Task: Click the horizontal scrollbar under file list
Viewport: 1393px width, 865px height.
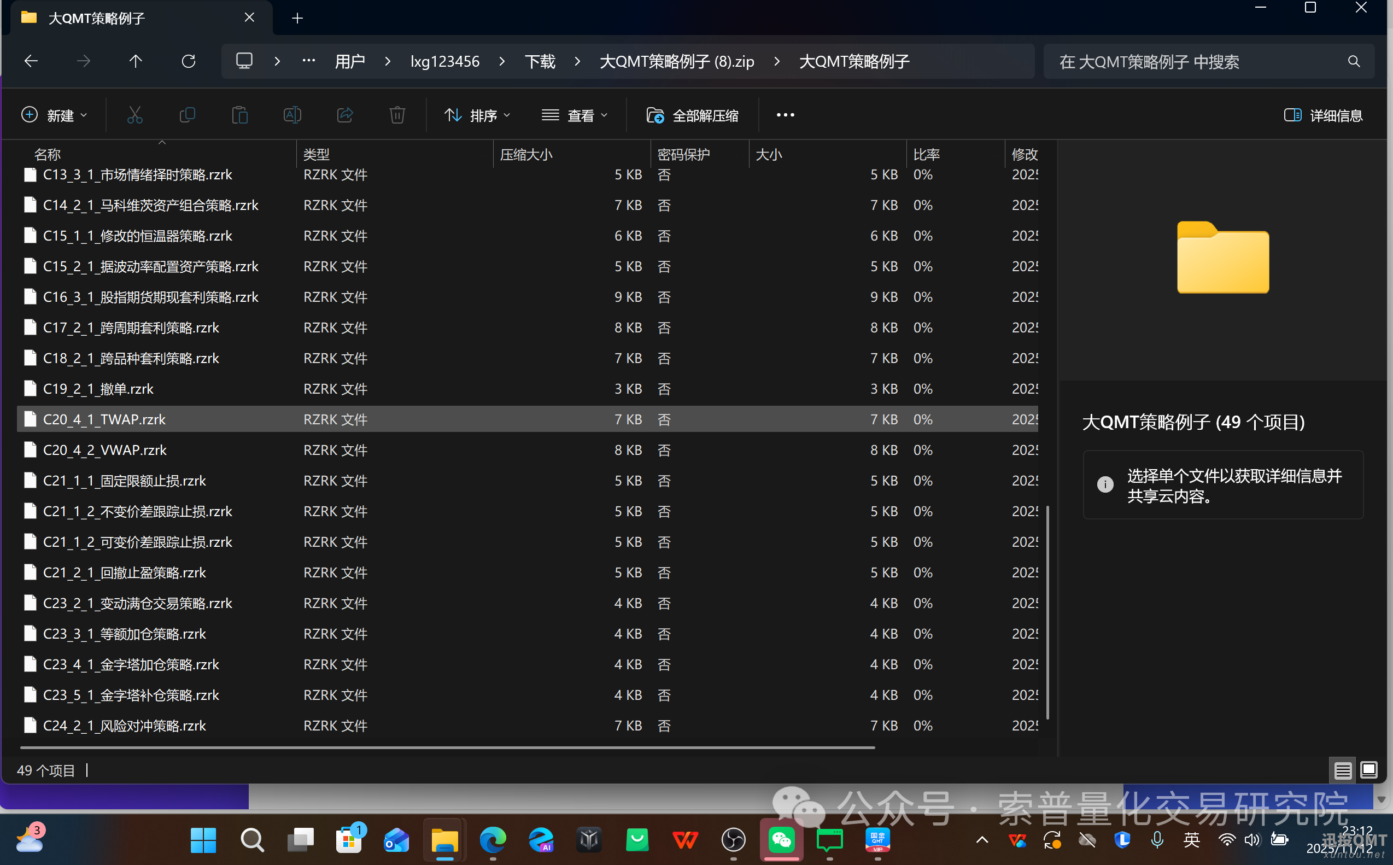Action: point(447,747)
